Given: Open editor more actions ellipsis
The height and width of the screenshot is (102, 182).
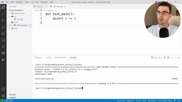Looking at the screenshot, I should 179,7.
